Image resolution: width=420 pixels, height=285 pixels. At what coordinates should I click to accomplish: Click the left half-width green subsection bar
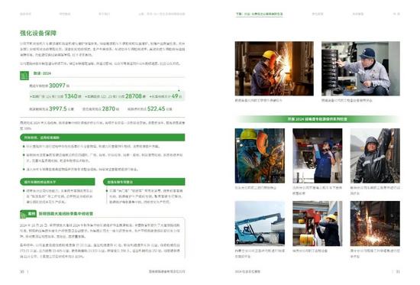57,182
